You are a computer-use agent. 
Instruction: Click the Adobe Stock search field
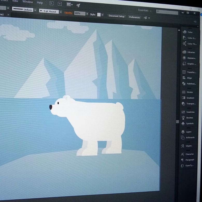167,12
